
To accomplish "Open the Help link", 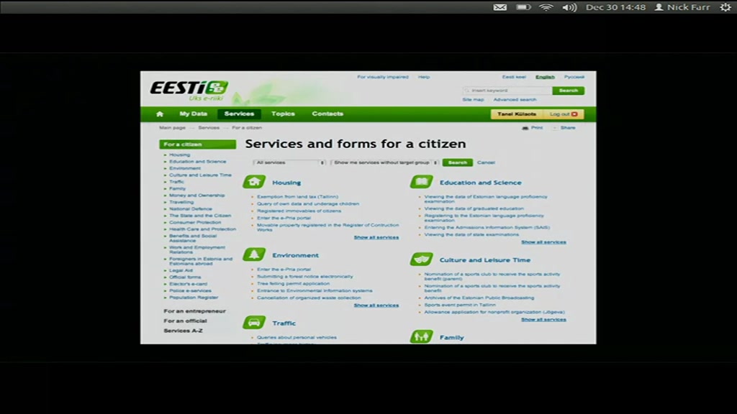I will (x=424, y=77).
